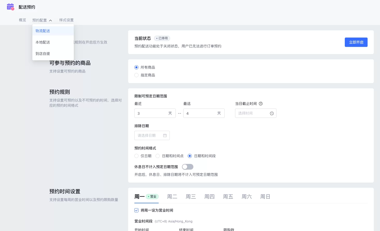The image size is (380, 231).
Task: Select 日期和时间点 time format
Action: pos(158,156)
